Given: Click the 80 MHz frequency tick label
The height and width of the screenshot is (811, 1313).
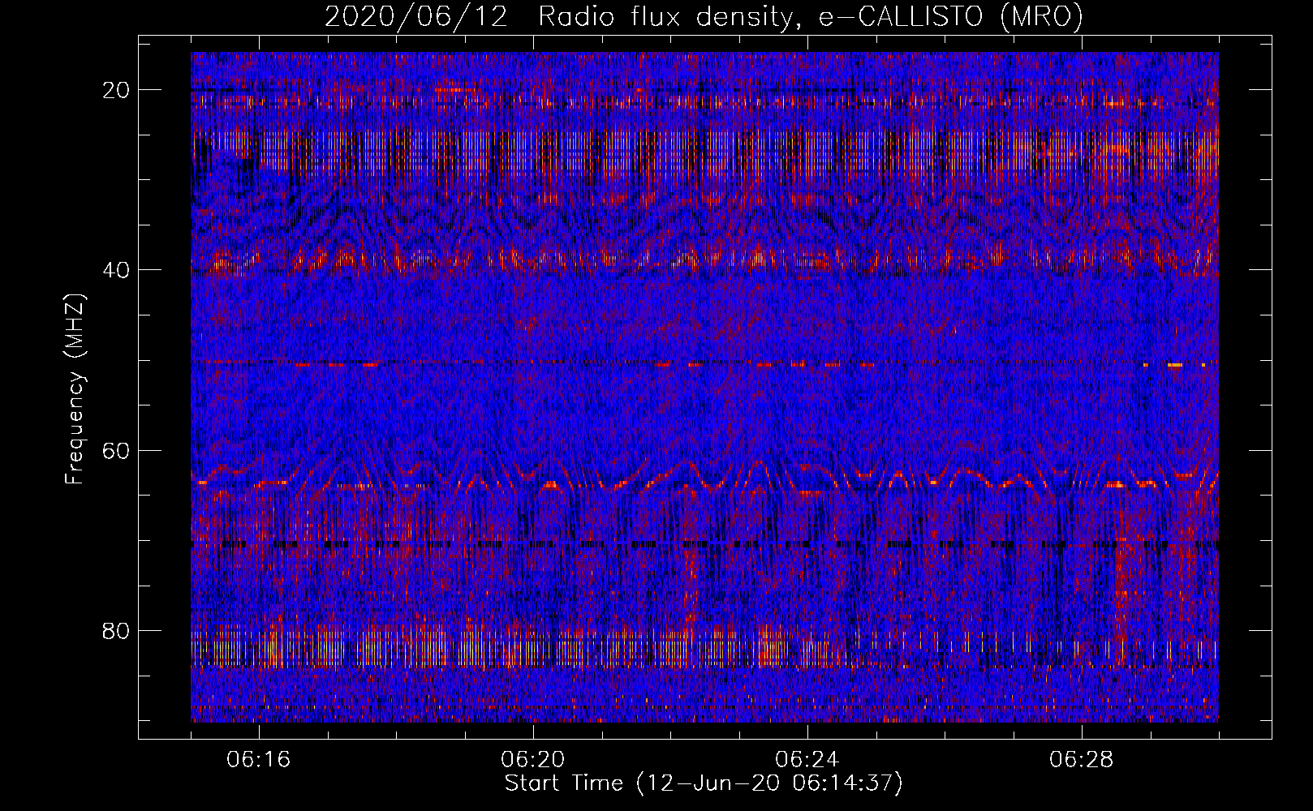Looking at the screenshot, I should (x=117, y=630).
